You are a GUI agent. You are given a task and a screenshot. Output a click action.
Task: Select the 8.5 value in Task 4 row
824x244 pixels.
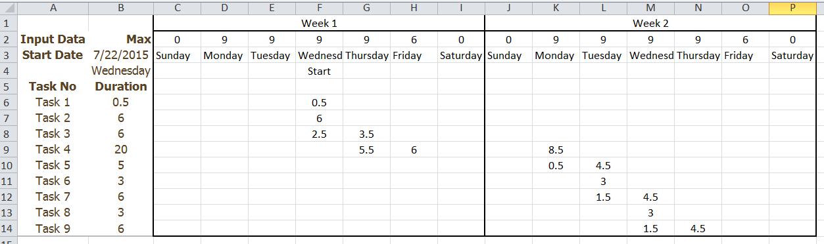[x=556, y=150]
